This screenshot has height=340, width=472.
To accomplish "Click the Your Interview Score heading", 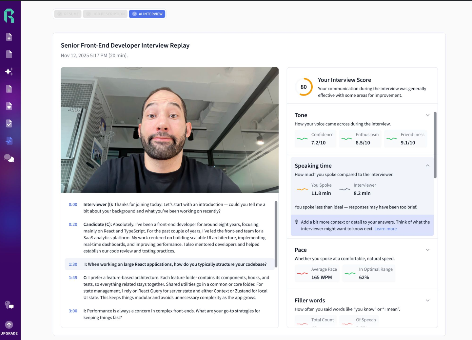I will coord(344,80).
